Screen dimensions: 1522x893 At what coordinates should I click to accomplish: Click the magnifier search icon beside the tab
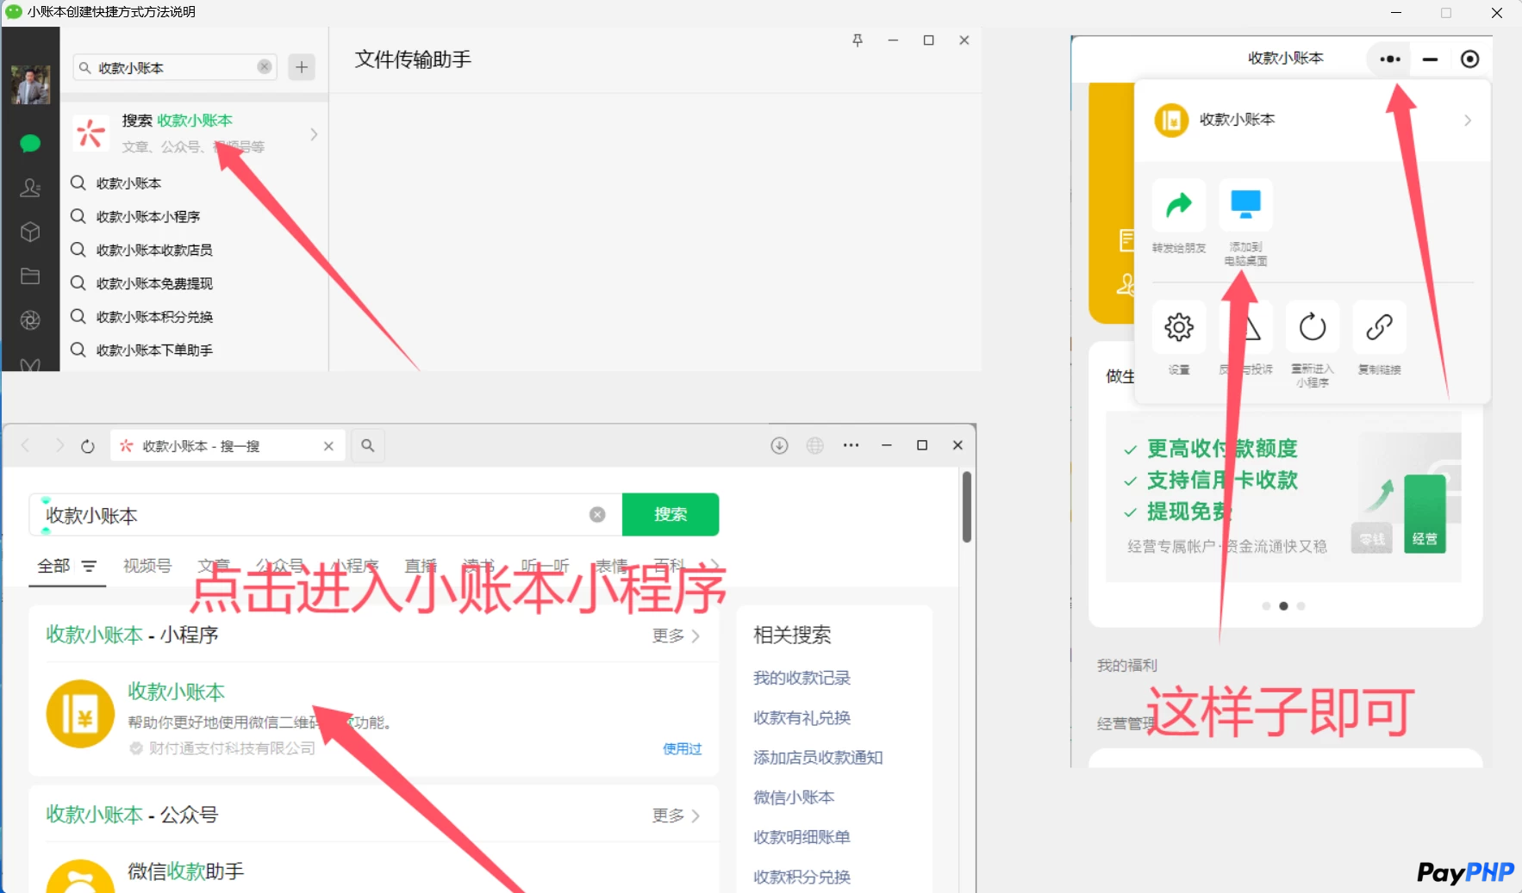pyautogui.click(x=368, y=445)
